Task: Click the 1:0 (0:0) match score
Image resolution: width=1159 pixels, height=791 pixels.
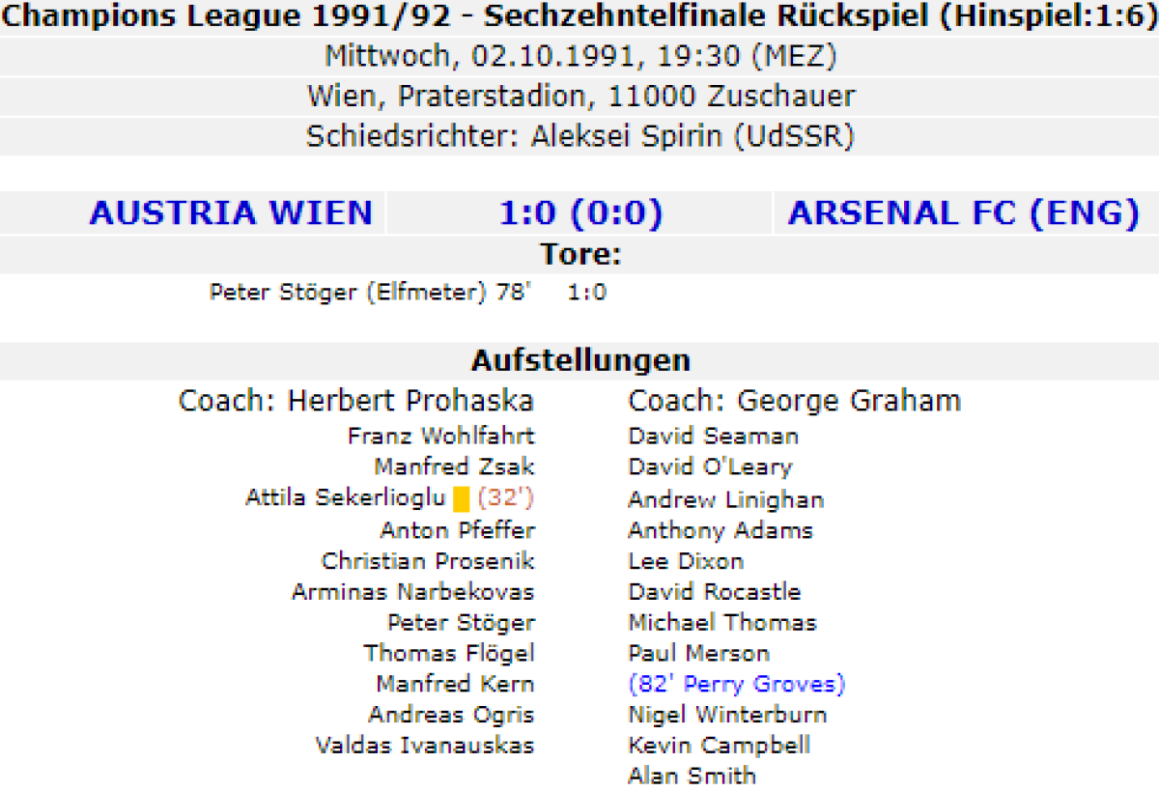Action: 580,213
